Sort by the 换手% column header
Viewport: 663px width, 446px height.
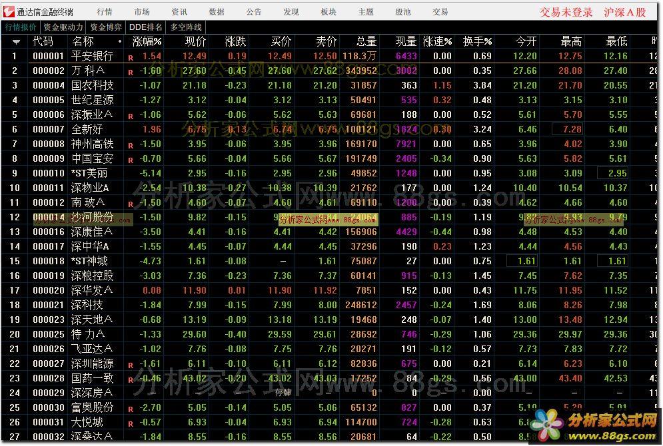pos(477,41)
